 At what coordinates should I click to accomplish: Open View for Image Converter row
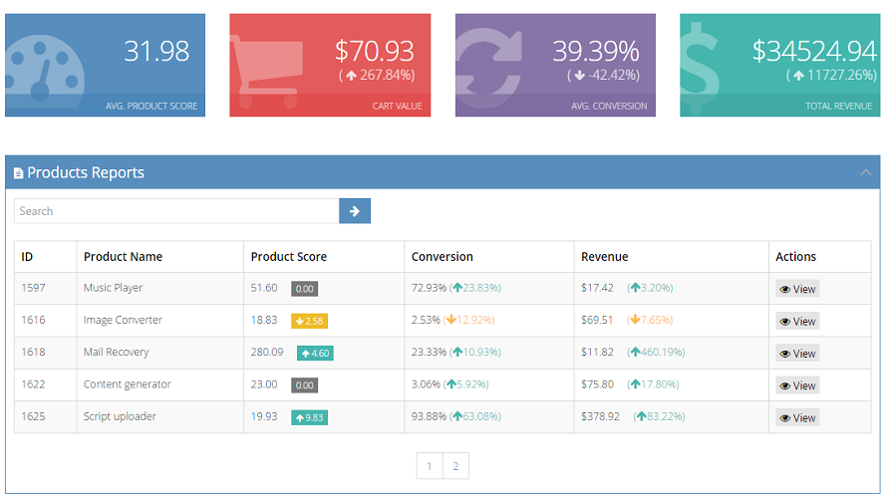[797, 321]
